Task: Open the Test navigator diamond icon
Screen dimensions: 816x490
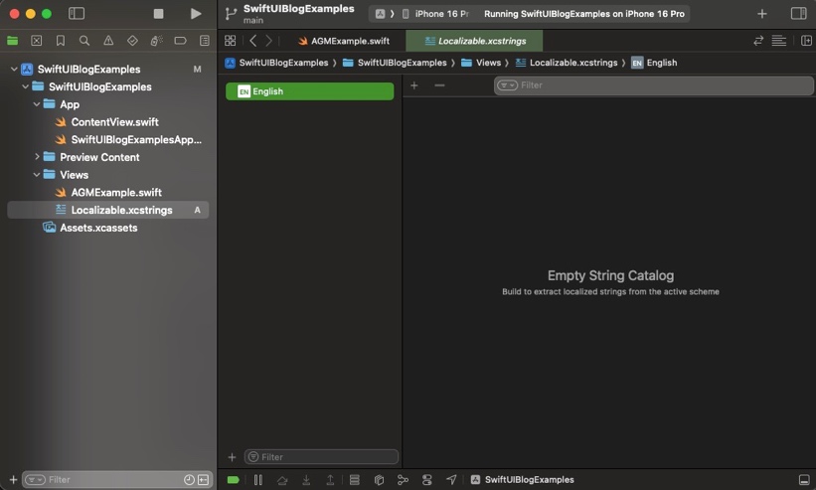Action: point(132,41)
